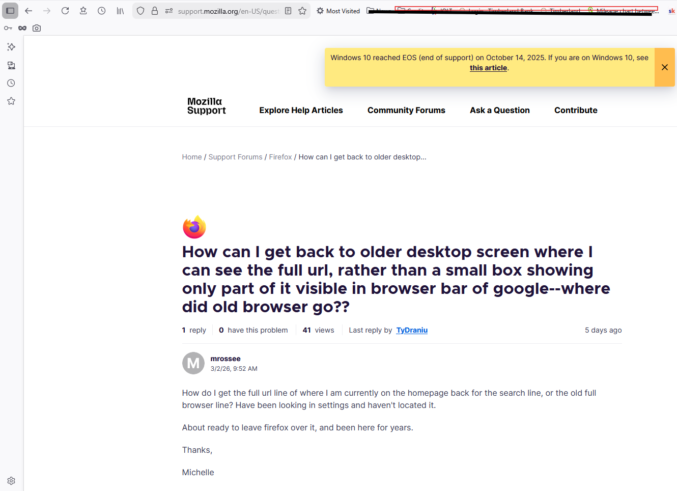Bookmark this page with the star

pyautogui.click(x=302, y=11)
